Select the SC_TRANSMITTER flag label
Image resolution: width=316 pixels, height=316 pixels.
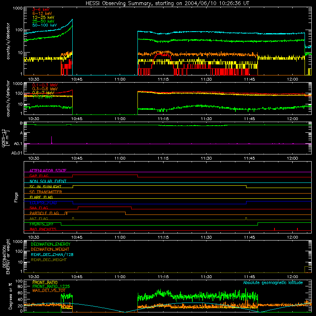[46, 192]
